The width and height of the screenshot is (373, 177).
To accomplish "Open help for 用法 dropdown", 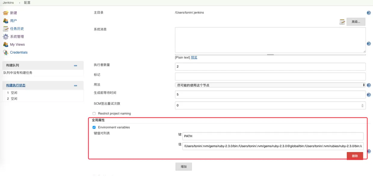I will 369,85.
